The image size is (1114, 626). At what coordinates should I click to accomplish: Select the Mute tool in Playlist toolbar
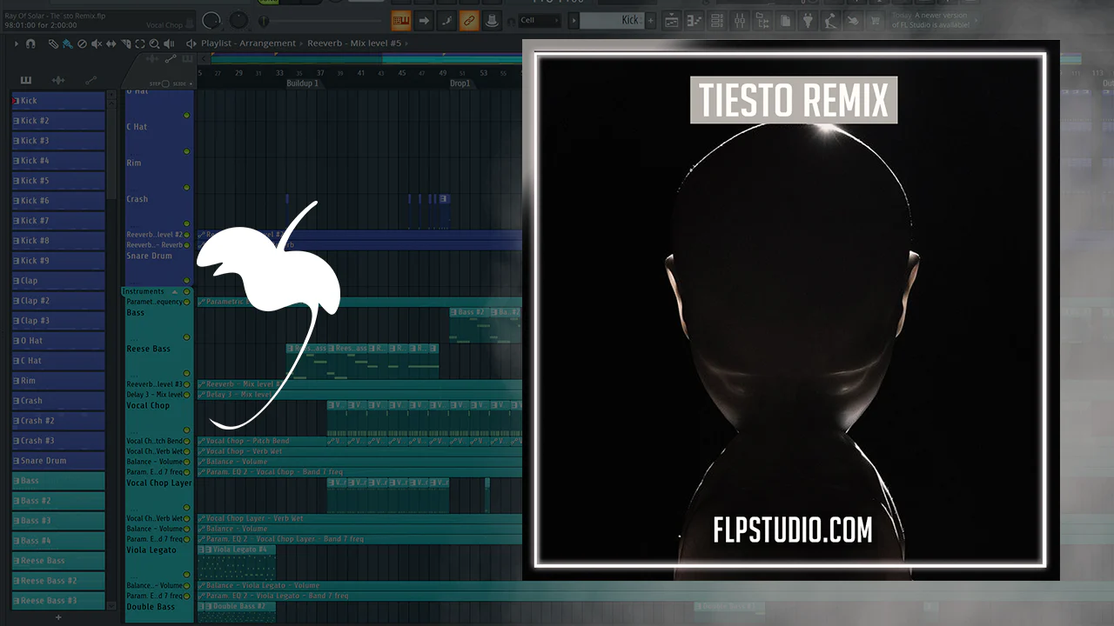pyautogui.click(x=97, y=43)
